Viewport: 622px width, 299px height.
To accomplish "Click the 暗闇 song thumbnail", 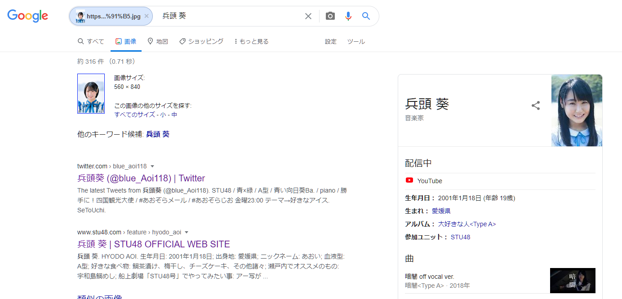I will [573, 281].
